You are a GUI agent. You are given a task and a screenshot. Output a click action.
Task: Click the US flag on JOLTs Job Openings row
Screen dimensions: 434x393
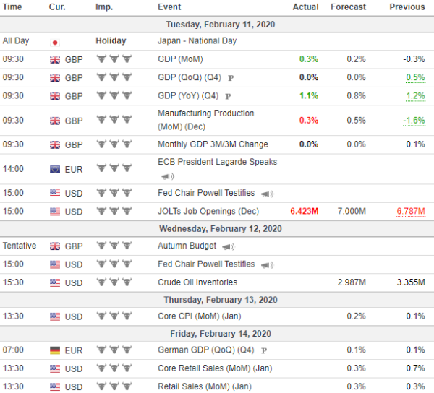pyautogui.click(x=55, y=212)
